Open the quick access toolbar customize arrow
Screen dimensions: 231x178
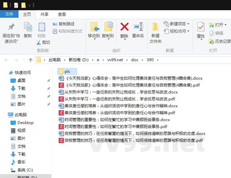point(29,6)
